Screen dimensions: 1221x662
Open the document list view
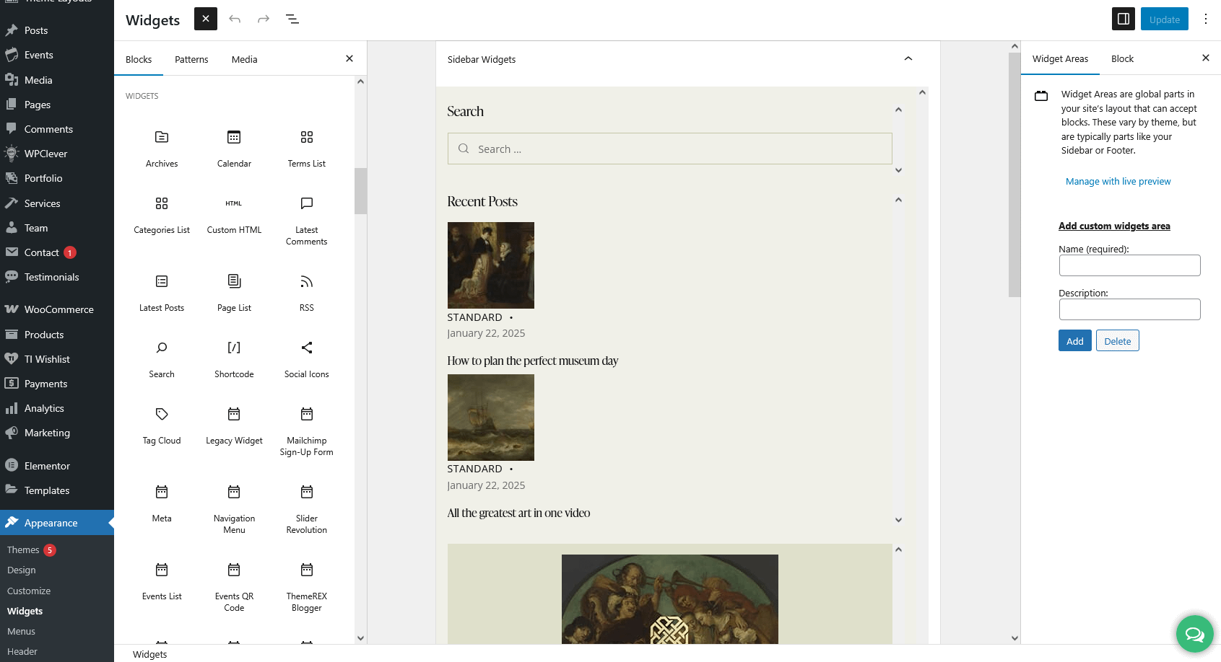click(292, 19)
